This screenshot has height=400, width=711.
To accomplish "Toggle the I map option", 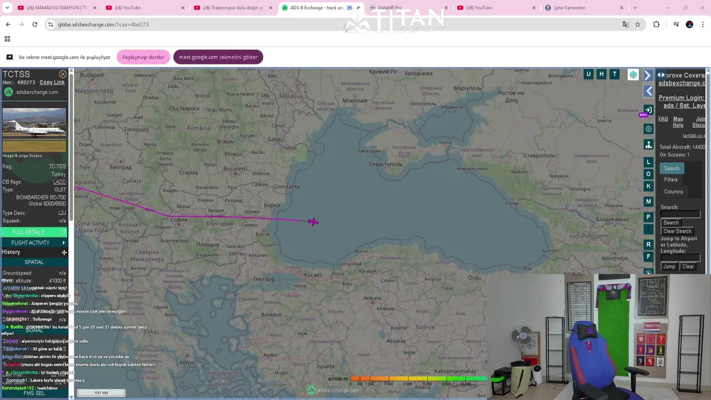I will (648, 229).
